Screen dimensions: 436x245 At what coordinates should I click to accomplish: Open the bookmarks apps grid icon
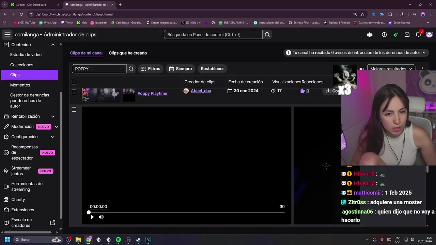(x=4, y=23)
